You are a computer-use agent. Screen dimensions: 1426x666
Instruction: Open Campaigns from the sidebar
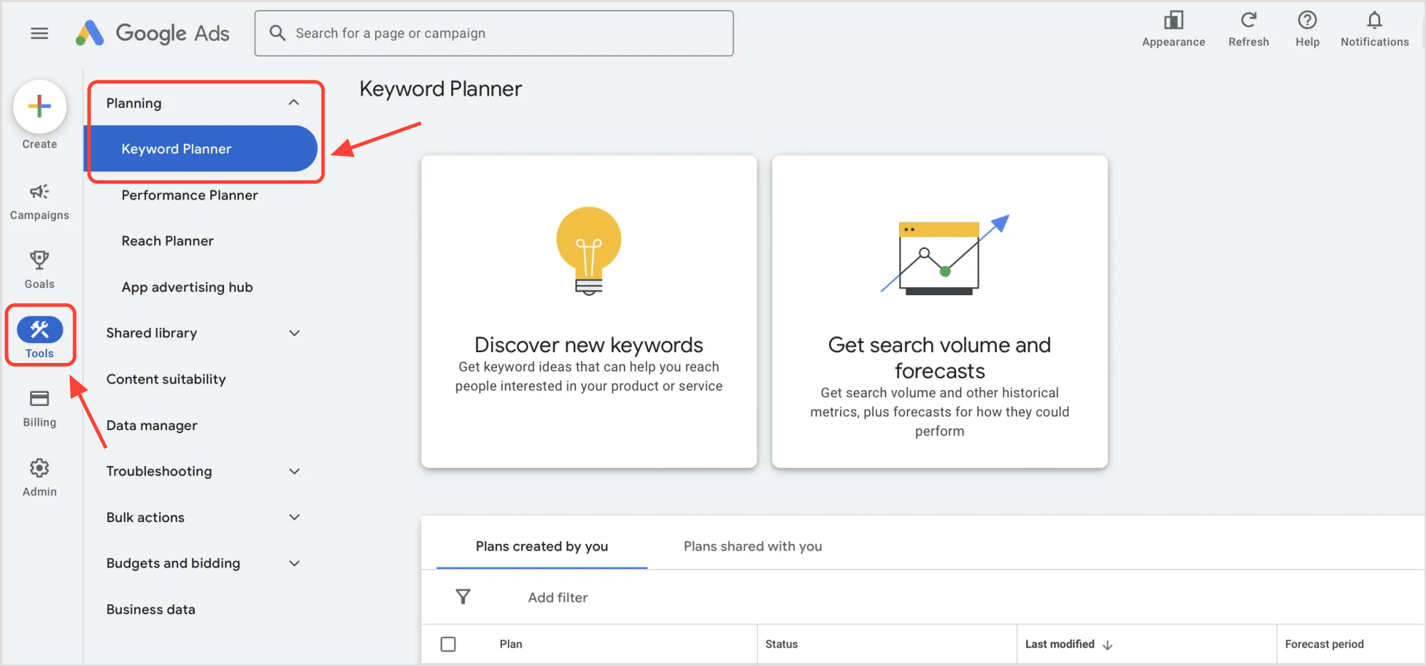39,201
